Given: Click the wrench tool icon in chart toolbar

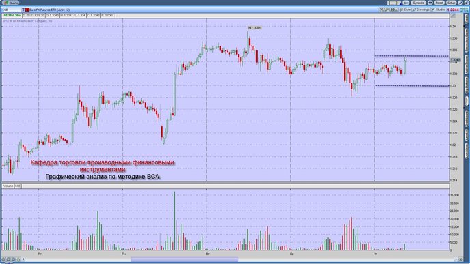Looking at the screenshot, I should (x=387, y=10).
